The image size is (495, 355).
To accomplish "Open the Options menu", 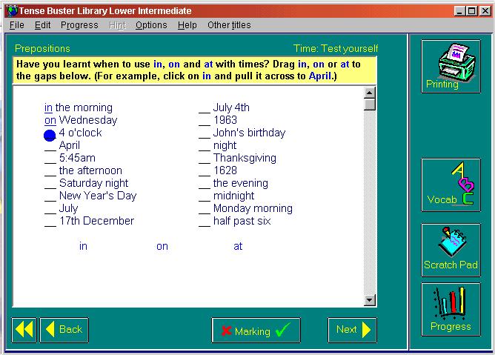I will 151,25.
